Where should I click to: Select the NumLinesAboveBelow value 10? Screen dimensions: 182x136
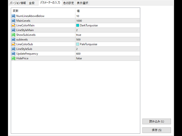tap(78, 16)
